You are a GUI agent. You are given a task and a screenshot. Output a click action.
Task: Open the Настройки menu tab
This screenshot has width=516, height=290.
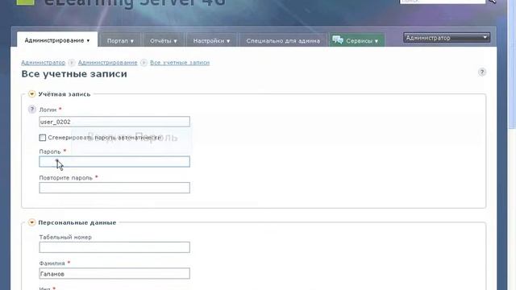[211, 41]
